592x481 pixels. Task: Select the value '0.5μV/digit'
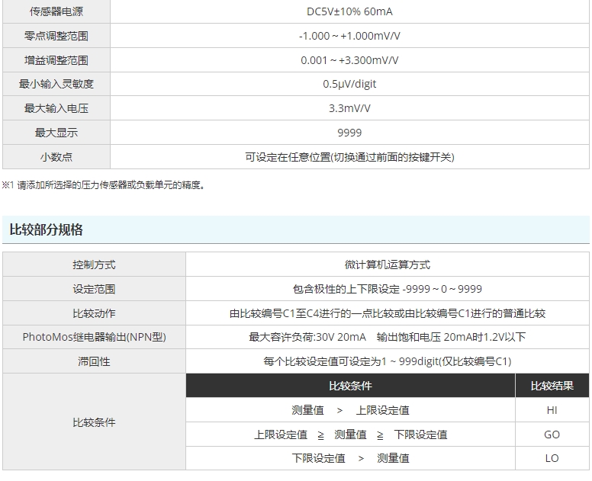[349, 84]
